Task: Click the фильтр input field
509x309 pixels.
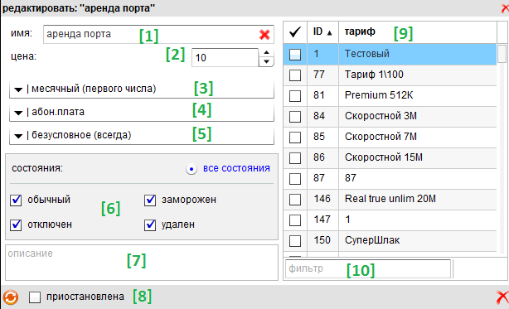Action: (368, 268)
